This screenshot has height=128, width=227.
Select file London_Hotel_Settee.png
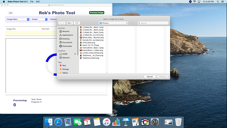tap(91, 53)
